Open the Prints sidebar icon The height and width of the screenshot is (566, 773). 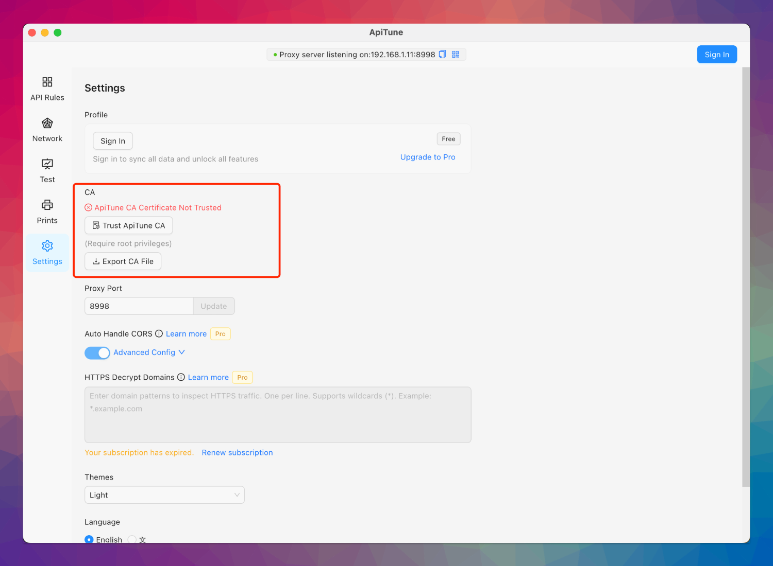coord(47,205)
